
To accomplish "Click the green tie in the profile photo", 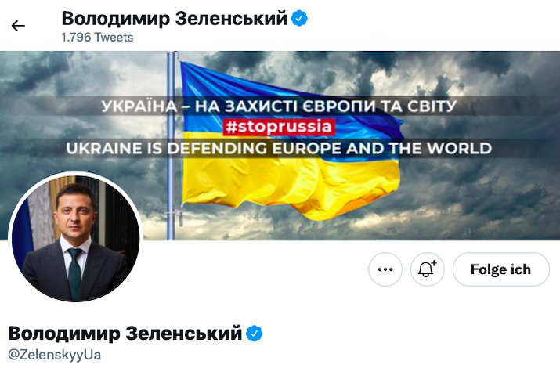I will pos(75,273).
